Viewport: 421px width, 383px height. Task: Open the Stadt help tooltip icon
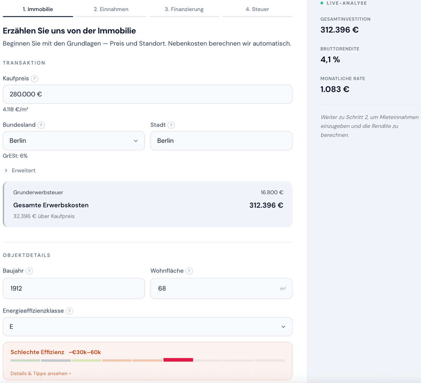(x=171, y=125)
